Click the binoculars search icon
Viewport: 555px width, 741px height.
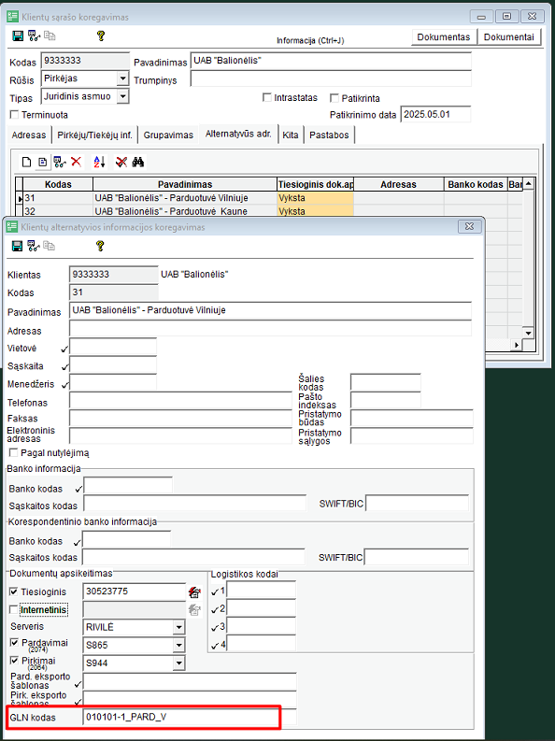pyautogui.click(x=138, y=162)
